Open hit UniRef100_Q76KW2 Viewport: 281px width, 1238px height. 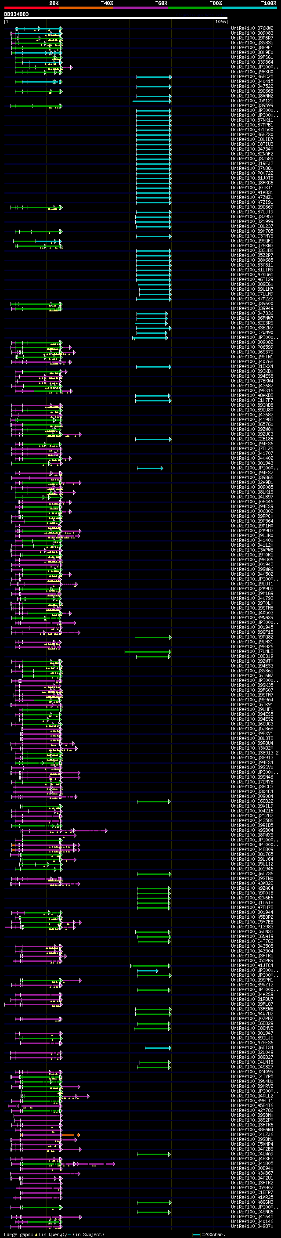click(252, 29)
